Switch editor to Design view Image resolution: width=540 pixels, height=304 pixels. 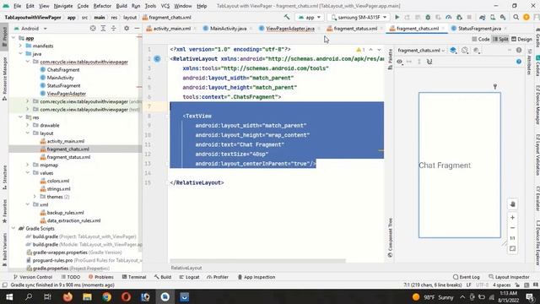click(521, 40)
